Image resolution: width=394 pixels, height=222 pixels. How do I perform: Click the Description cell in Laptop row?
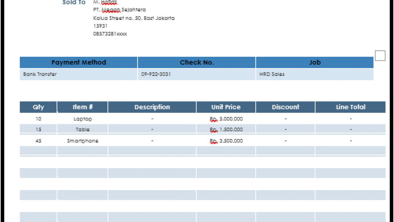click(152, 119)
